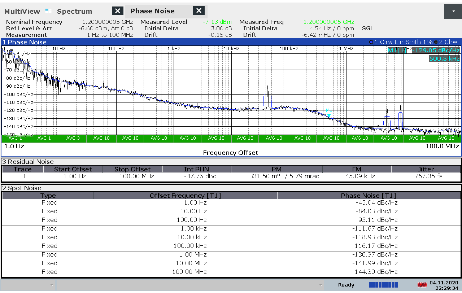Click the M1[1] marker label

(397, 50)
